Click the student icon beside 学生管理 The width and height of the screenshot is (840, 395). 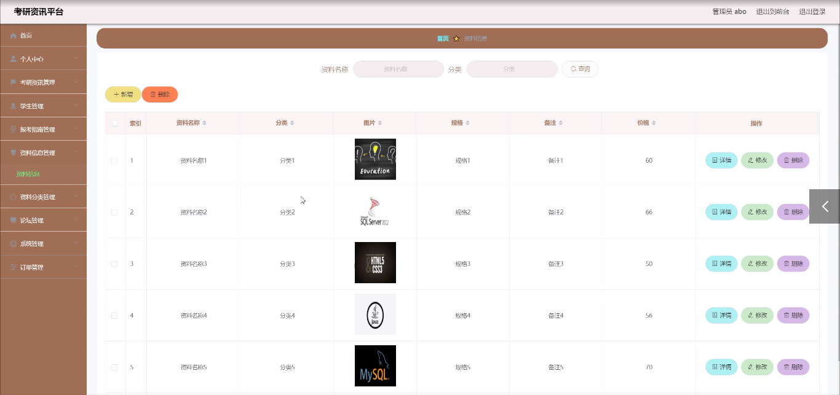(x=14, y=106)
